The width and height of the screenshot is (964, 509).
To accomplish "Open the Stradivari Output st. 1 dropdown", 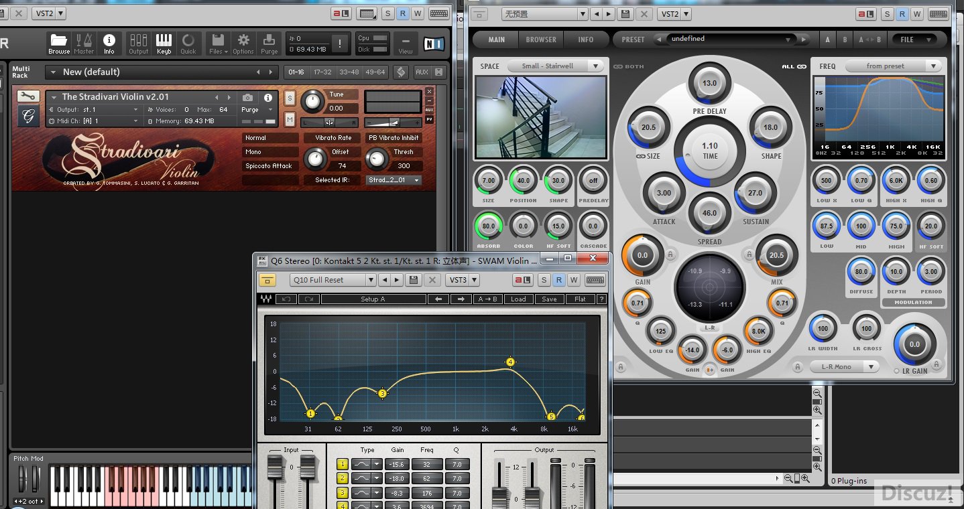I will pos(94,109).
